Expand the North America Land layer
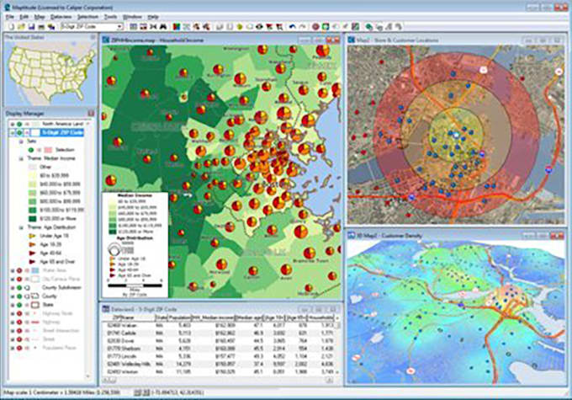572x400 pixels. pos(14,125)
